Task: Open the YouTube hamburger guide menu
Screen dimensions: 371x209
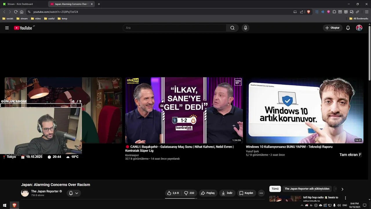Action: tap(7, 28)
